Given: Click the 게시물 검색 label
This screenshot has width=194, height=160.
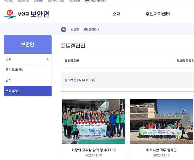Looking at the screenshot, I should [72, 61].
